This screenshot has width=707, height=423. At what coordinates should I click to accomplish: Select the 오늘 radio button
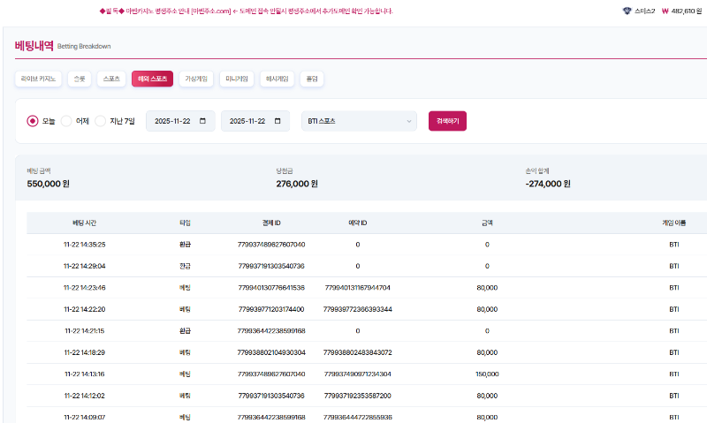pos(33,121)
